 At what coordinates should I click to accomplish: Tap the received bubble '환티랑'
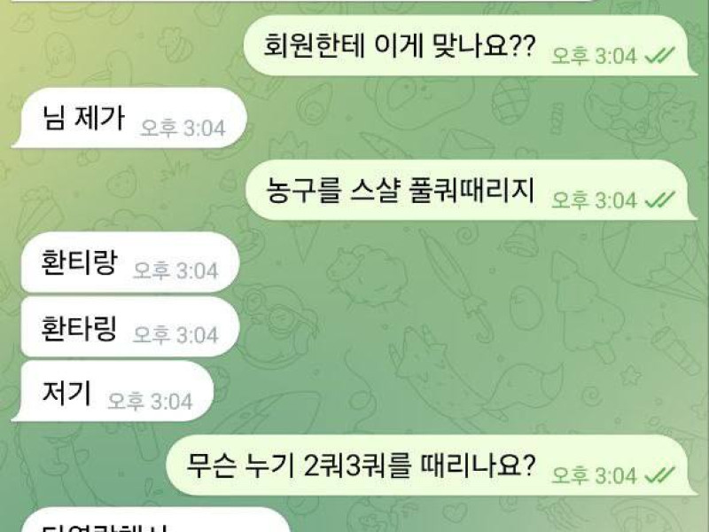[129, 262]
